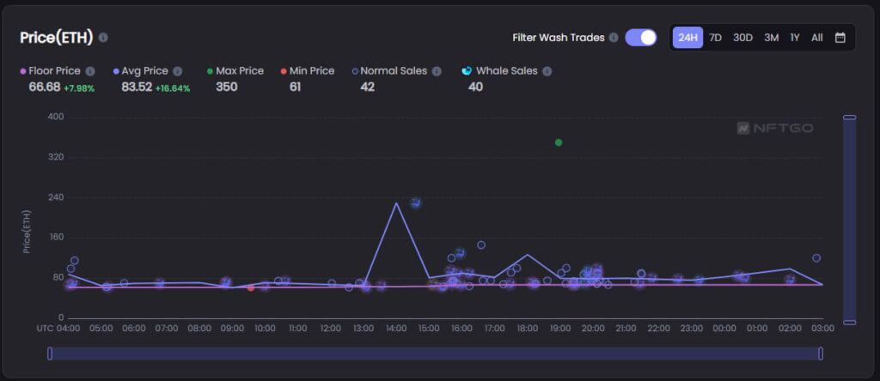Click the info icon beside Price(ETH) title
Image resolution: width=880 pixels, height=381 pixels.
(x=103, y=38)
